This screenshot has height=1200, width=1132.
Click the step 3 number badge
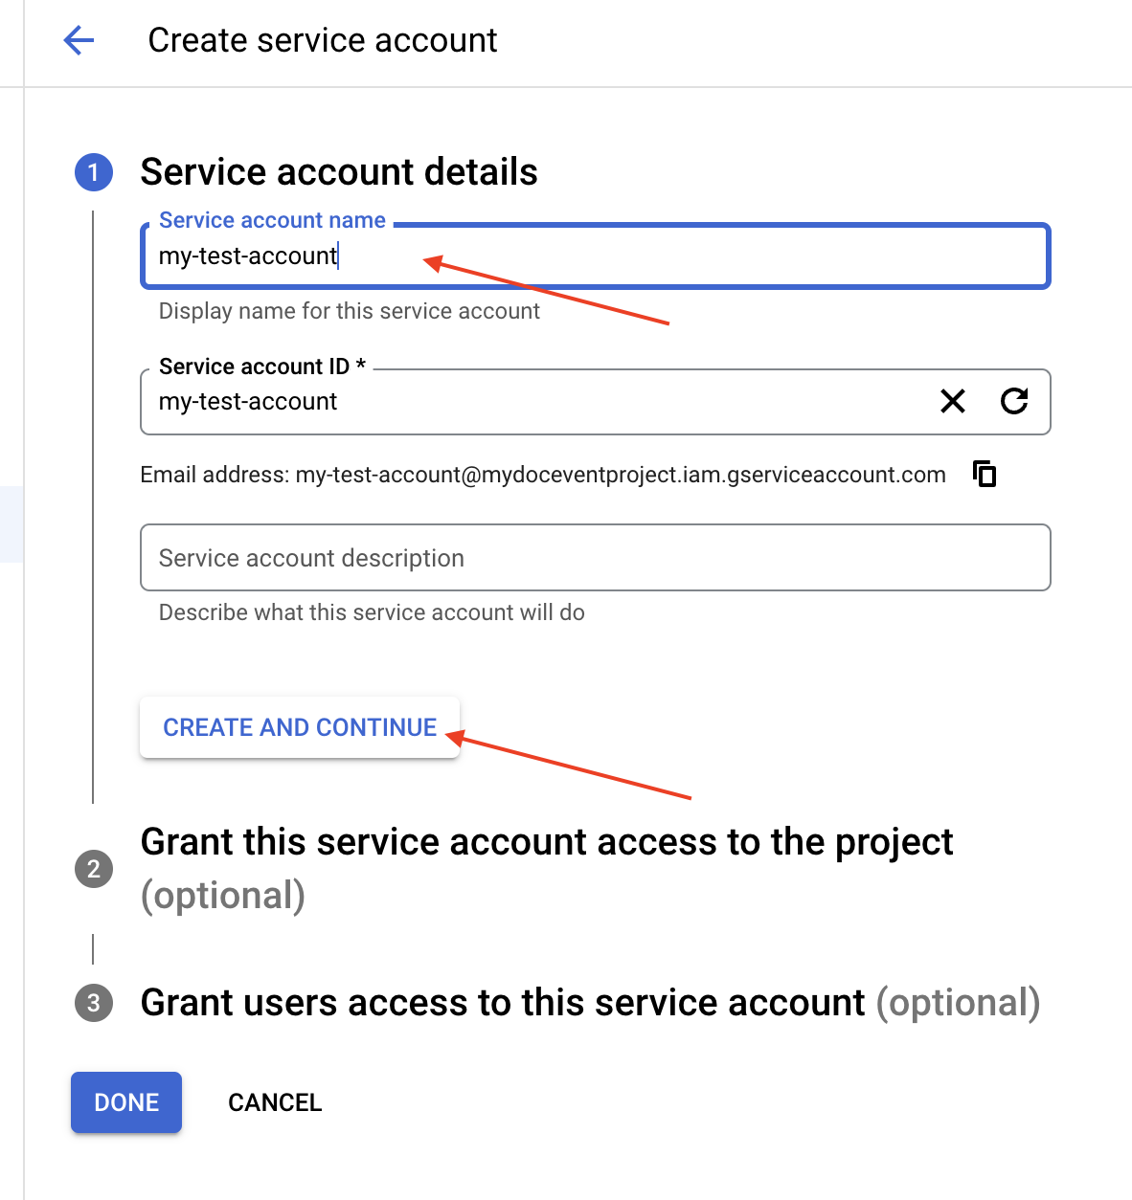[x=94, y=1003]
